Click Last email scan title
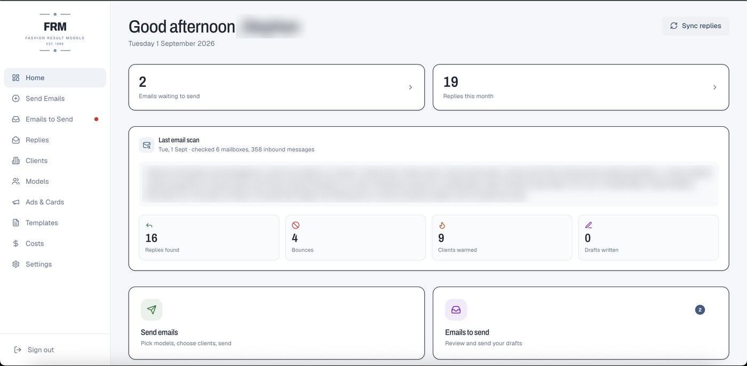 [179, 140]
